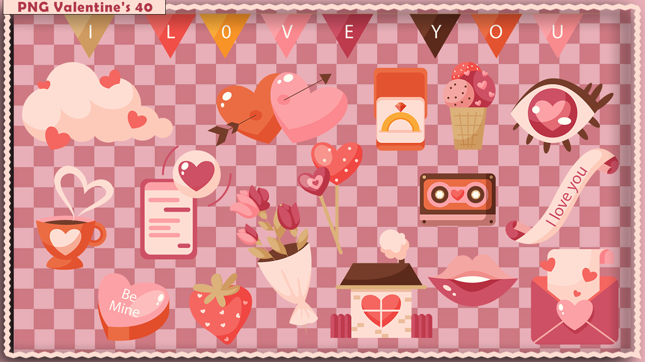Select the ice cream cone clipart
The image size is (645, 362).
(469, 106)
